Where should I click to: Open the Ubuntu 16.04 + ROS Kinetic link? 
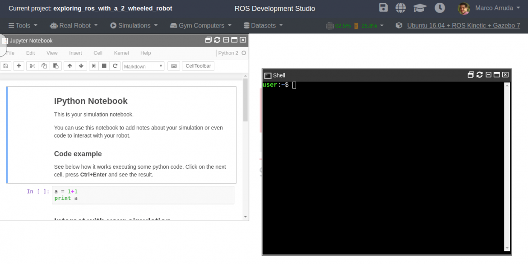[x=463, y=26]
